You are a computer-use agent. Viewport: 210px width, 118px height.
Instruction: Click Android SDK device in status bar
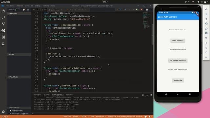click(125, 117)
